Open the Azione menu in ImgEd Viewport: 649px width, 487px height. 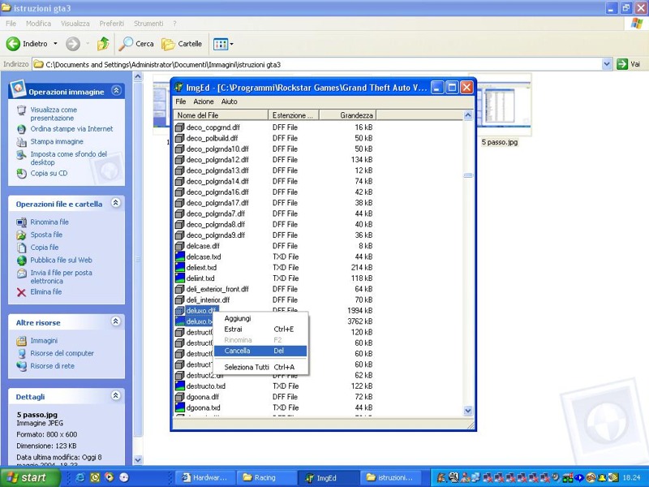click(x=204, y=101)
